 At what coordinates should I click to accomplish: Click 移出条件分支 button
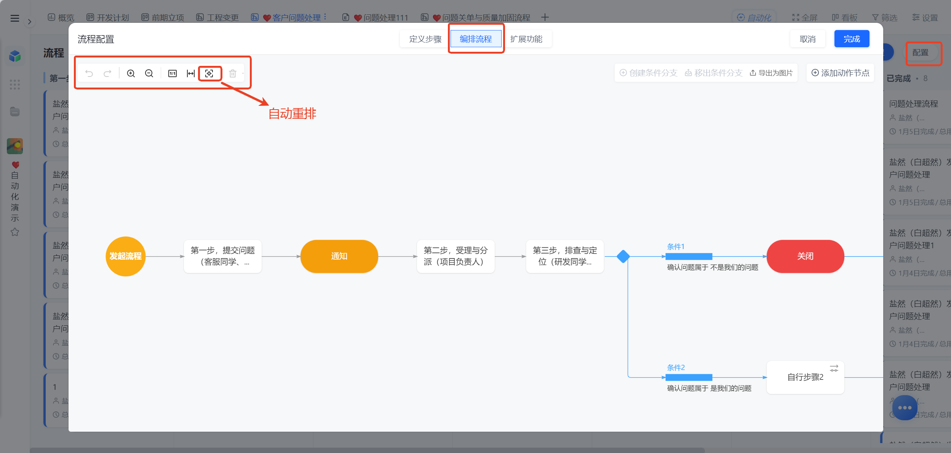pyautogui.click(x=713, y=73)
